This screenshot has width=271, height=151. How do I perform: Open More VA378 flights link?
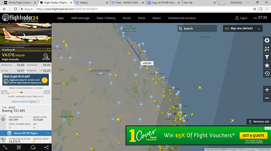(x=26, y=102)
